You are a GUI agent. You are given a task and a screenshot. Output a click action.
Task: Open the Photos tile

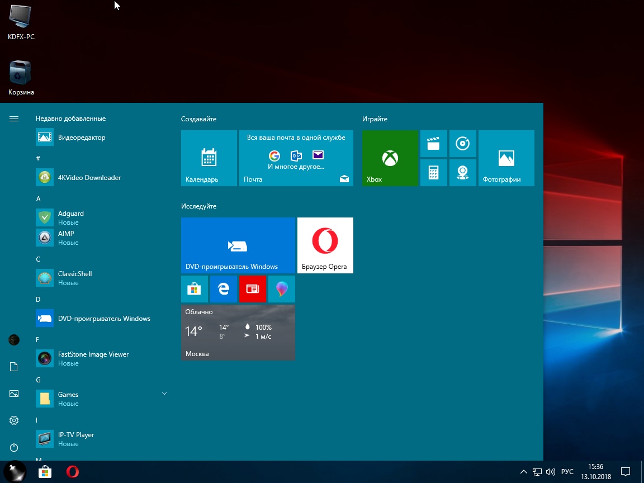[506, 158]
